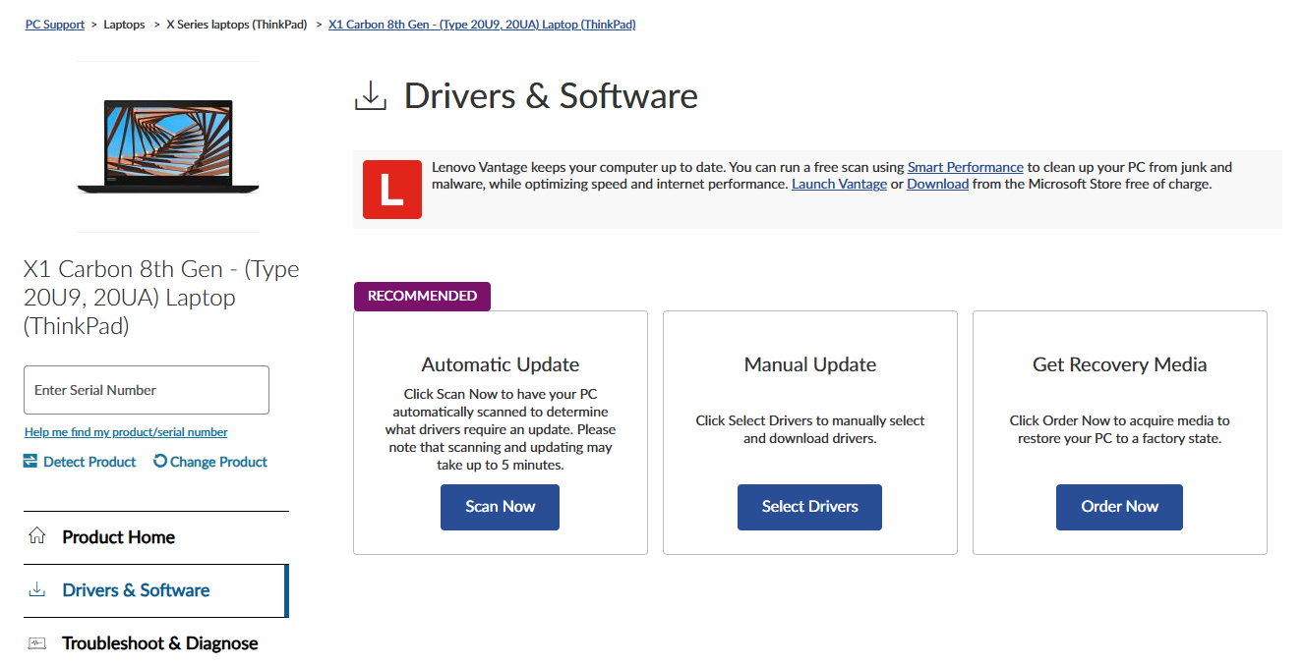Click the Change Product text link
The width and height of the screenshot is (1304, 666).
pos(218,462)
